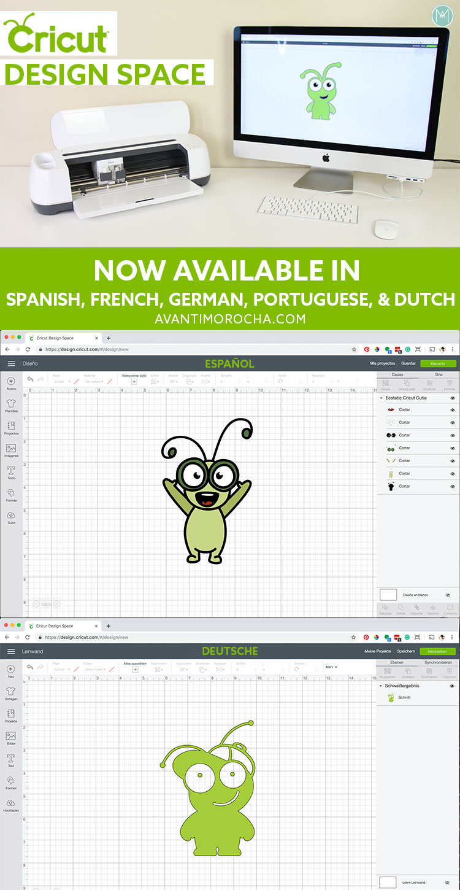This screenshot has width=460, height=890.
Task: Click Guardar in the header
Action: 408,363
